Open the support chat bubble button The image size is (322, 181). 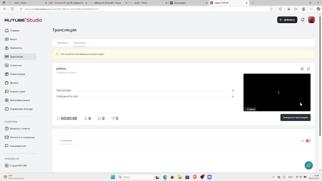coord(309,165)
